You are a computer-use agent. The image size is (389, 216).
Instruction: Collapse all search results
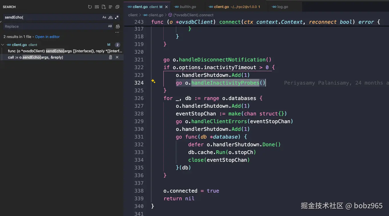[x=117, y=7]
